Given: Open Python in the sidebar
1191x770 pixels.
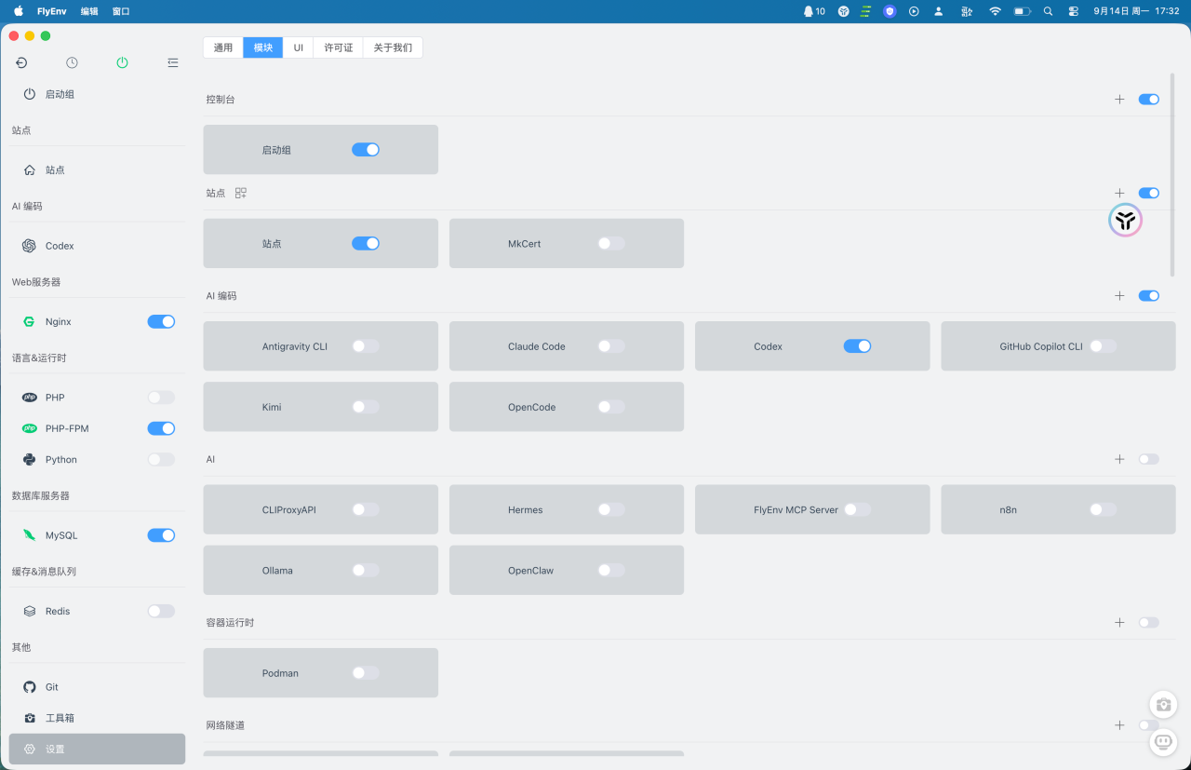Looking at the screenshot, I should tap(97, 460).
